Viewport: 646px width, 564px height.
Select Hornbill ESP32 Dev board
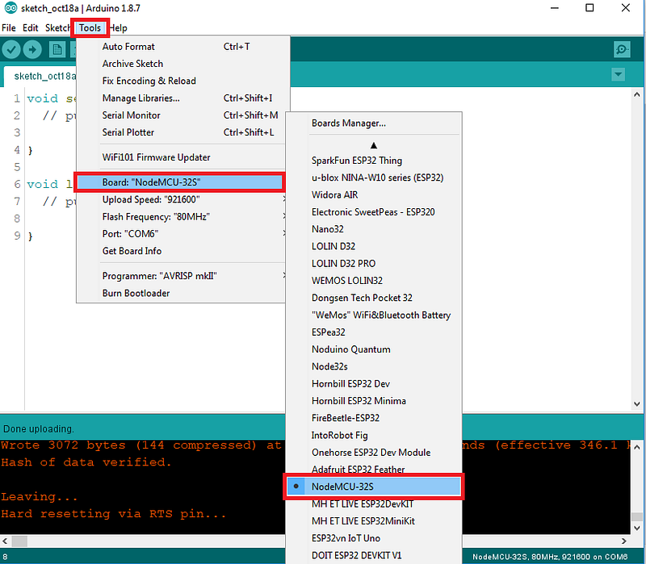click(x=374, y=384)
